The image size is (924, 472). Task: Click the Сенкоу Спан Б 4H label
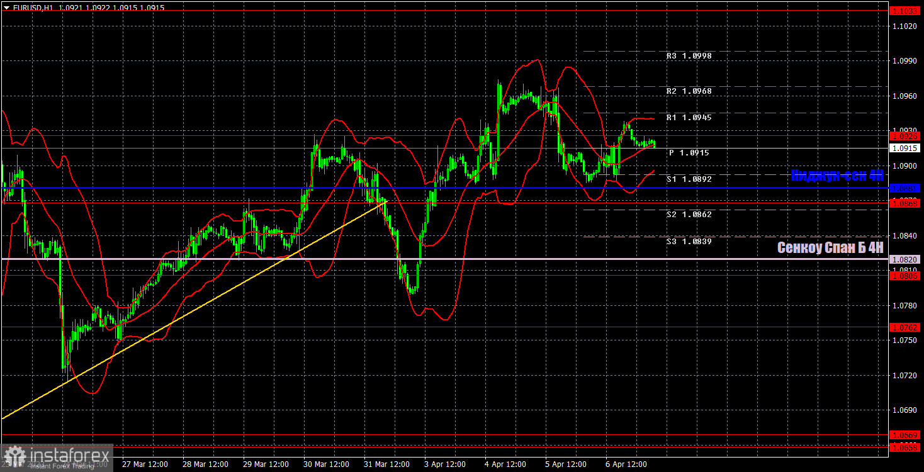(x=830, y=248)
